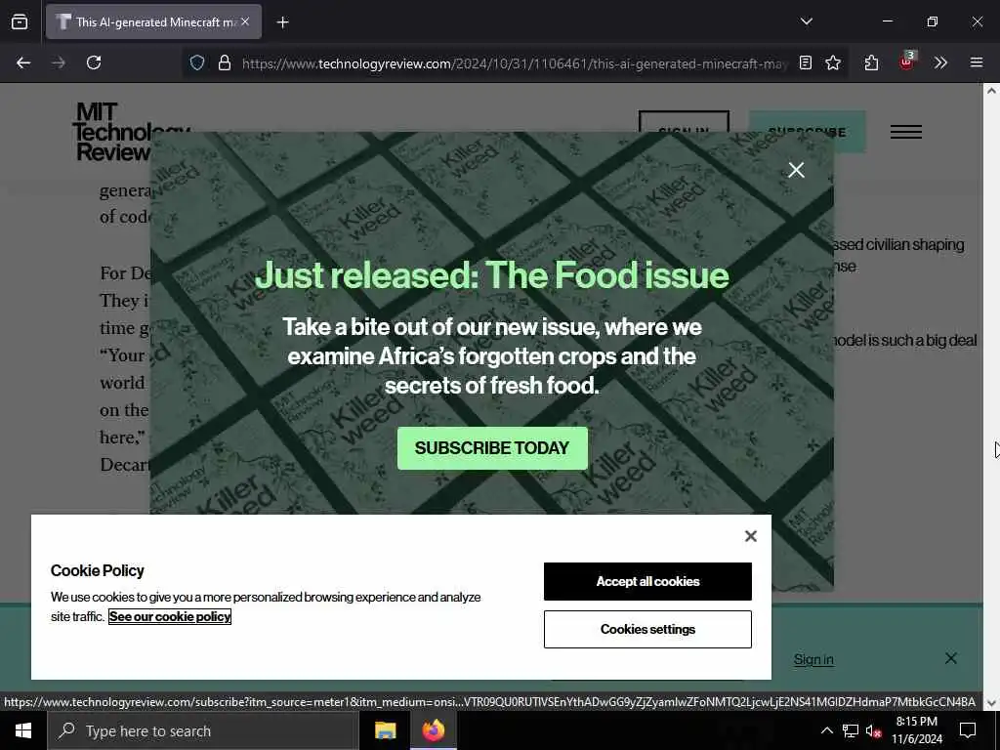Image resolution: width=1000 pixels, height=750 pixels.
Task: Open the Firefox application menu
Action: click(976, 62)
